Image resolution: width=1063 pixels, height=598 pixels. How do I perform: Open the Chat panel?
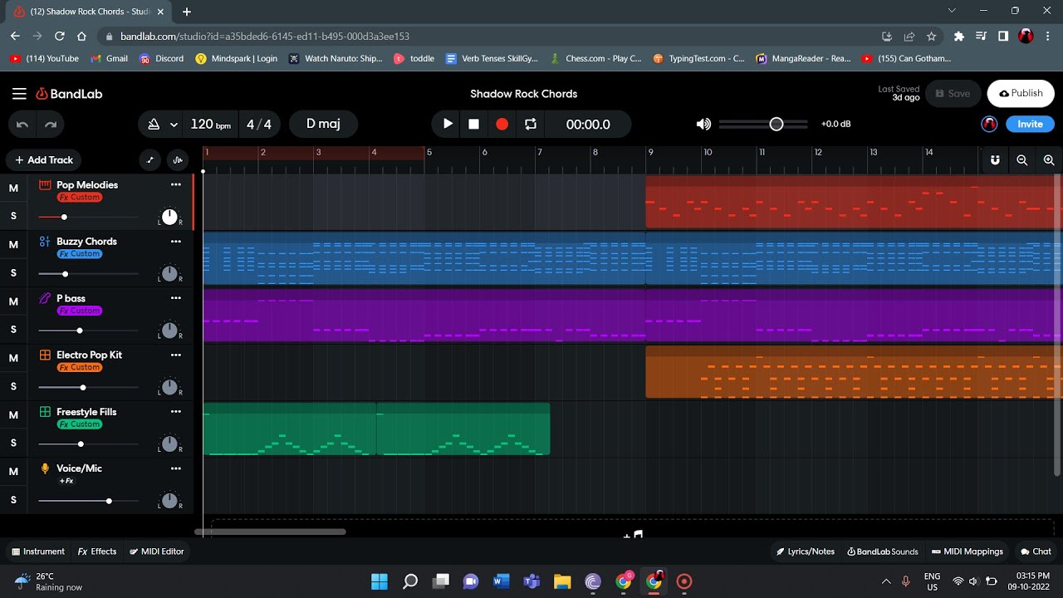[1036, 551]
